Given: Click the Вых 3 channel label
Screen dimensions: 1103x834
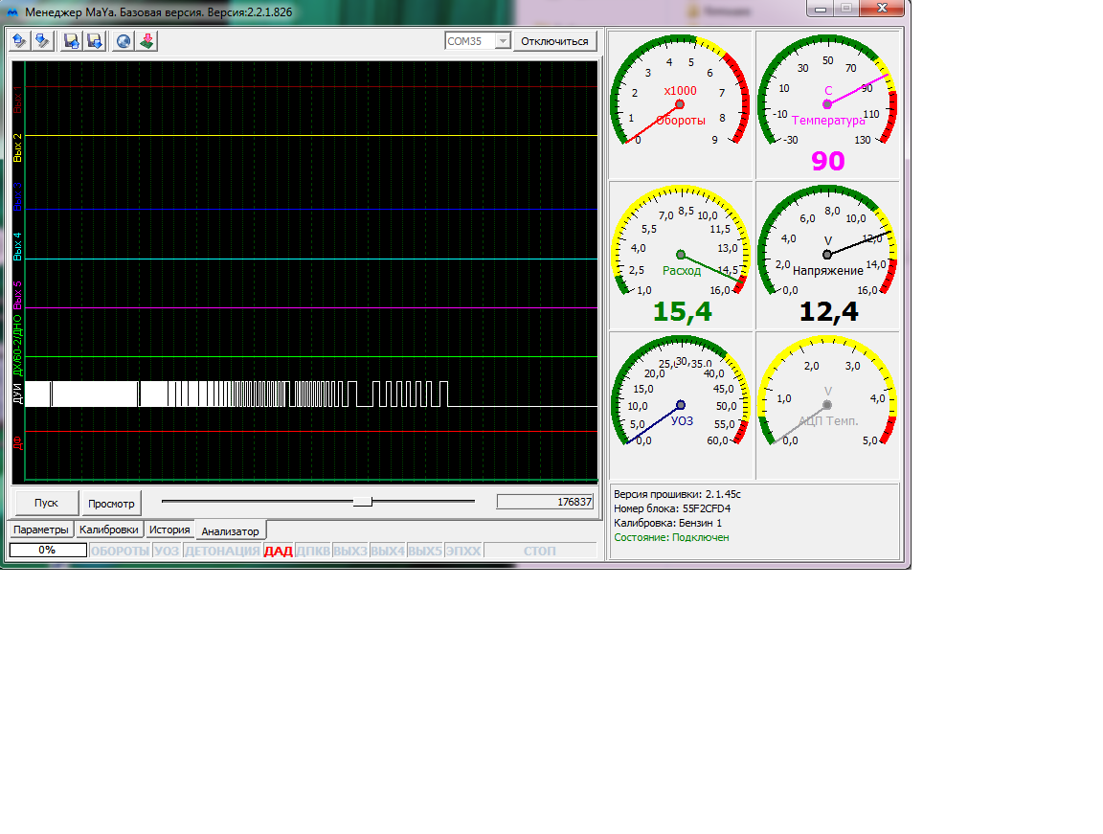Looking at the screenshot, I should [x=17, y=197].
